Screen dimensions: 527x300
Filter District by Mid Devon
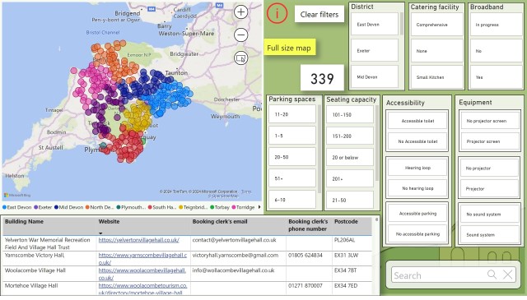coord(375,76)
